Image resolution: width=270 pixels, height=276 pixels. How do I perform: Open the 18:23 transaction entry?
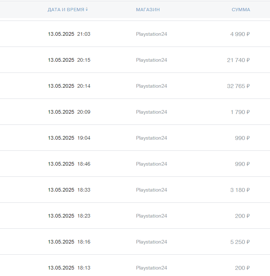(135, 216)
